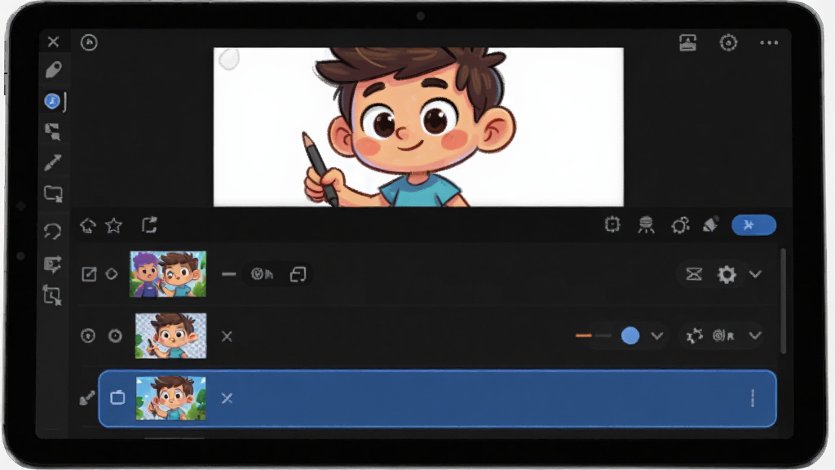835x470 pixels.
Task: Toggle first circle icon on second layer
Action: (x=88, y=335)
